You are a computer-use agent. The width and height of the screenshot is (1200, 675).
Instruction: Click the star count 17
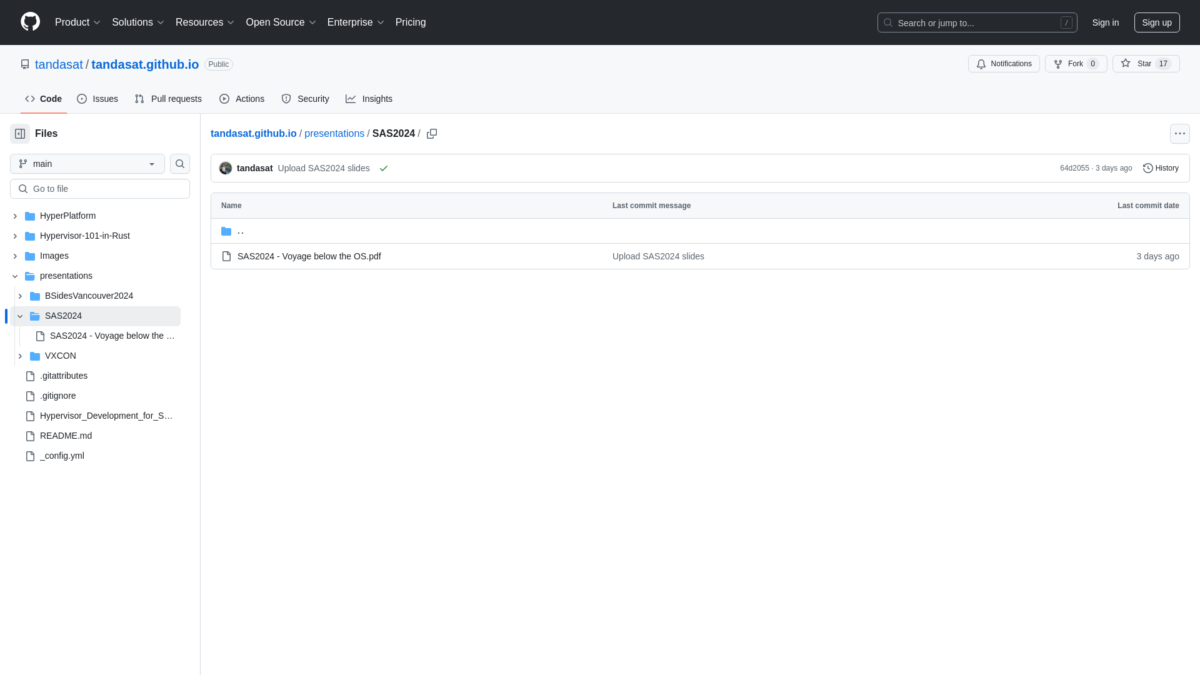(x=1163, y=64)
